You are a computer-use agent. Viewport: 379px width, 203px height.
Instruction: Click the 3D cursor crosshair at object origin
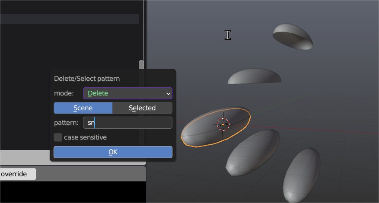point(223,124)
